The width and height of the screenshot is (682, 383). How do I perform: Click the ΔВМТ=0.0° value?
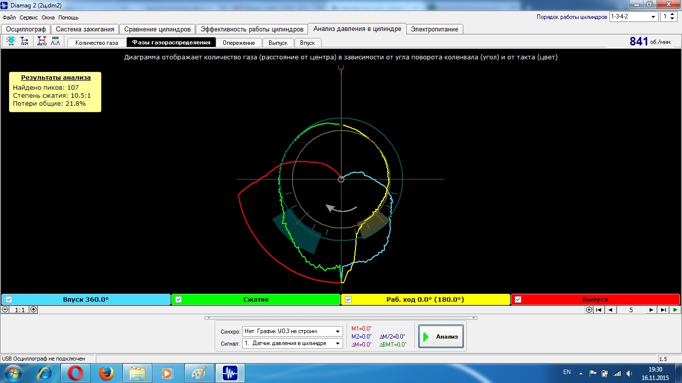click(x=393, y=345)
